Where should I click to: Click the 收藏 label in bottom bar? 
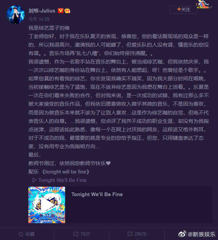30,234
